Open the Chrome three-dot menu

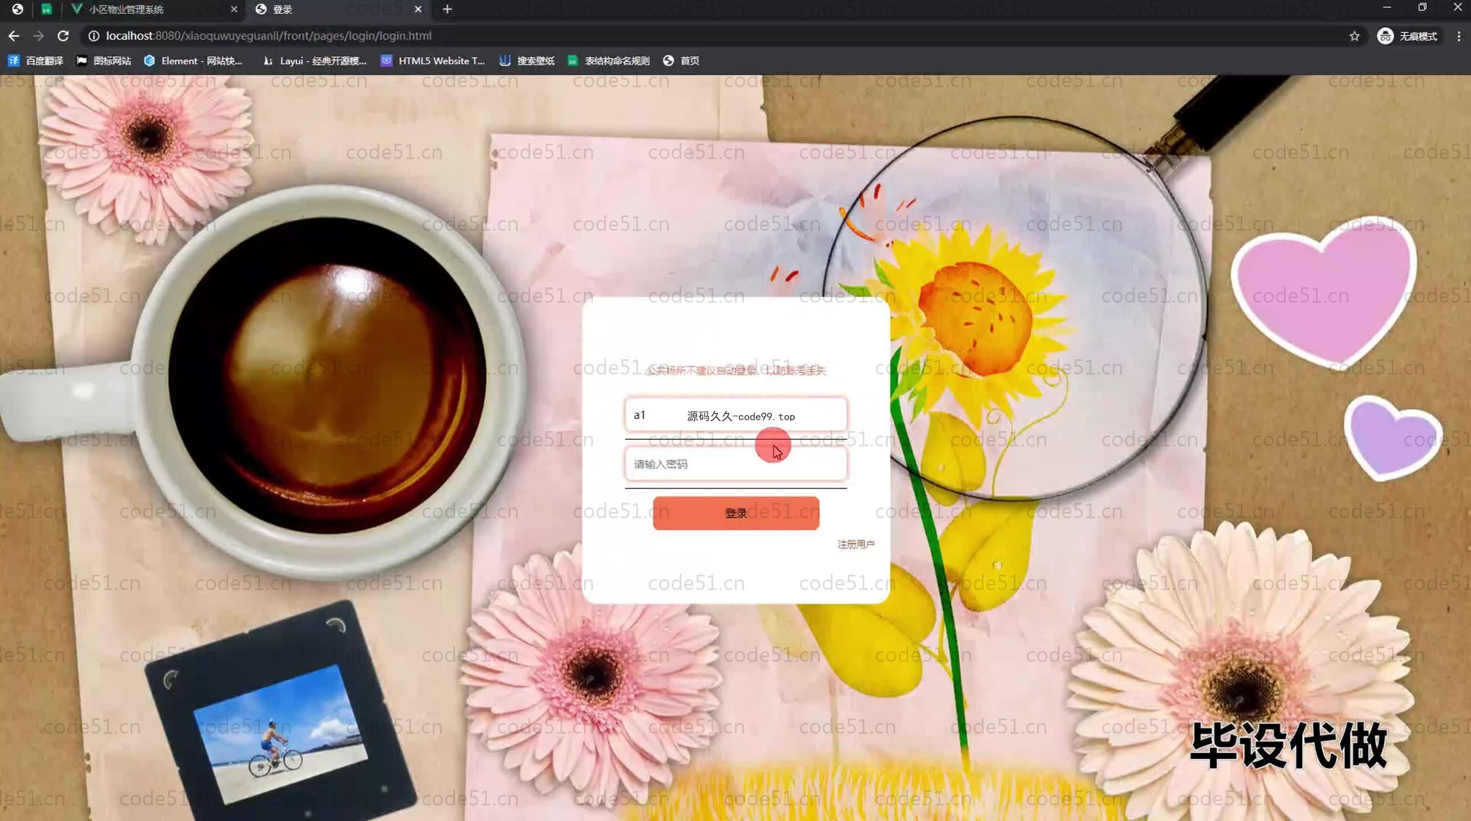pos(1459,36)
